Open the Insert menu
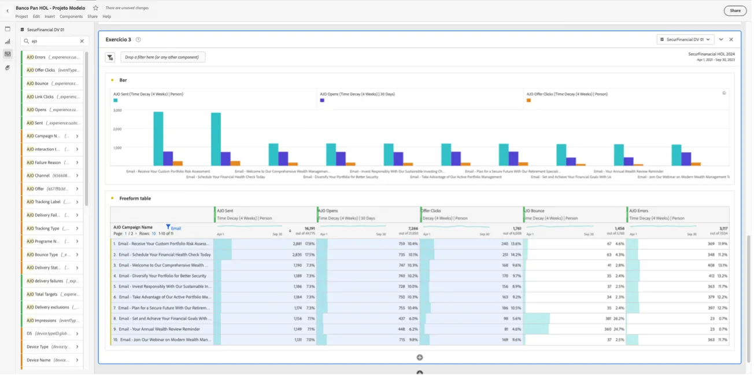The image size is (754, 376). [x=50, y=17]
